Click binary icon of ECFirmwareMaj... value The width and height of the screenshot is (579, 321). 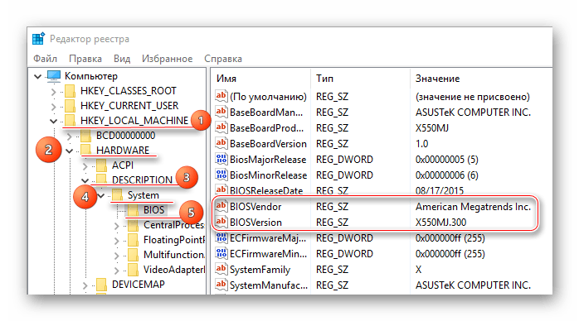tap(221, 237)
